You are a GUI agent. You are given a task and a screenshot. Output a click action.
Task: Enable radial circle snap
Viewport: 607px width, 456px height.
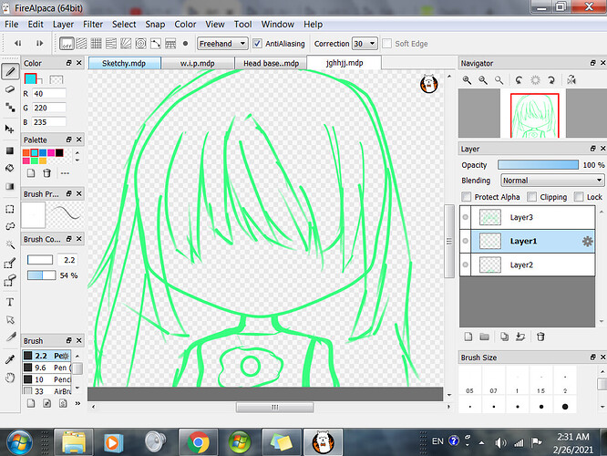(141, 44)
